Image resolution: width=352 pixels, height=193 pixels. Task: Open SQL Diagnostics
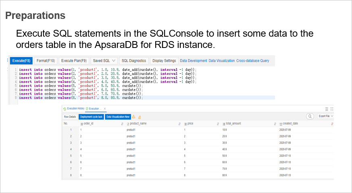coord(134,61)
